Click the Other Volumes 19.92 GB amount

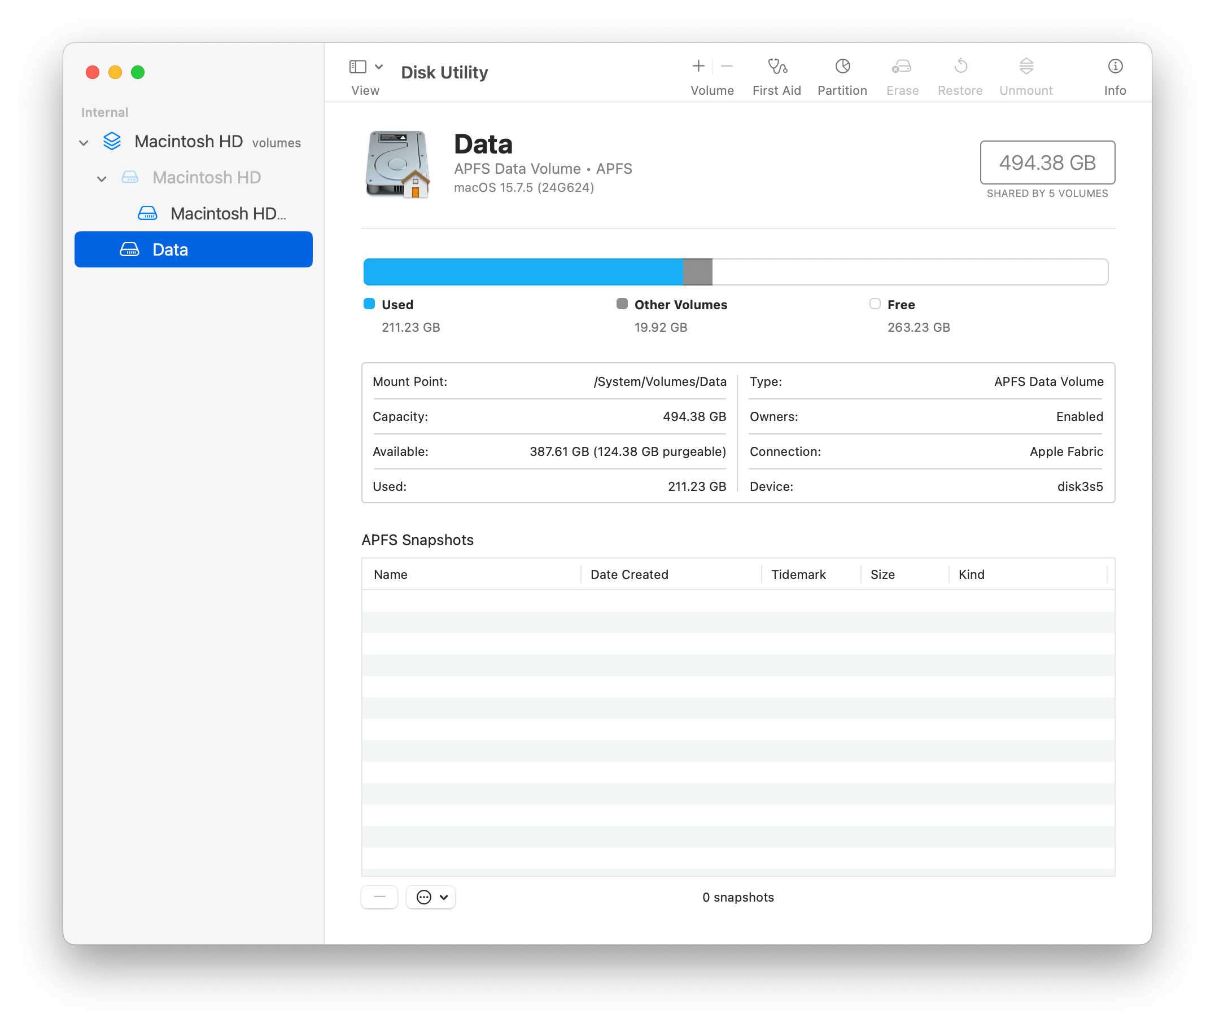pyautogui.click(x=661, y=327)
